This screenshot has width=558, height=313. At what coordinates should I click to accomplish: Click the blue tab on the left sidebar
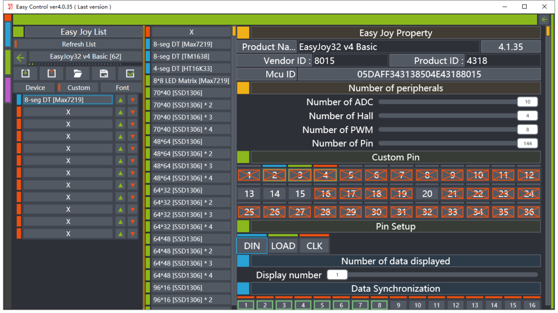coord(8,35)
